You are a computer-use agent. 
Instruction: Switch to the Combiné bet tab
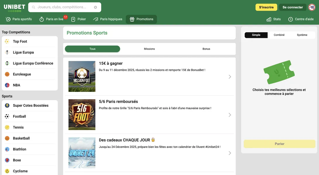(279, 35)
